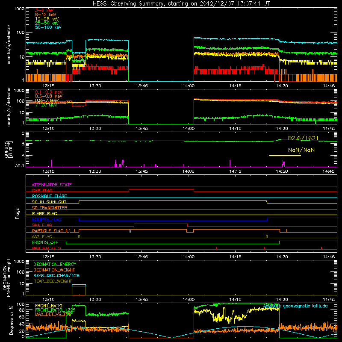The width and height of the screenshot is (342, 342).
Task: Click the 0.8-7 MeV legend label
Action: 47,100
